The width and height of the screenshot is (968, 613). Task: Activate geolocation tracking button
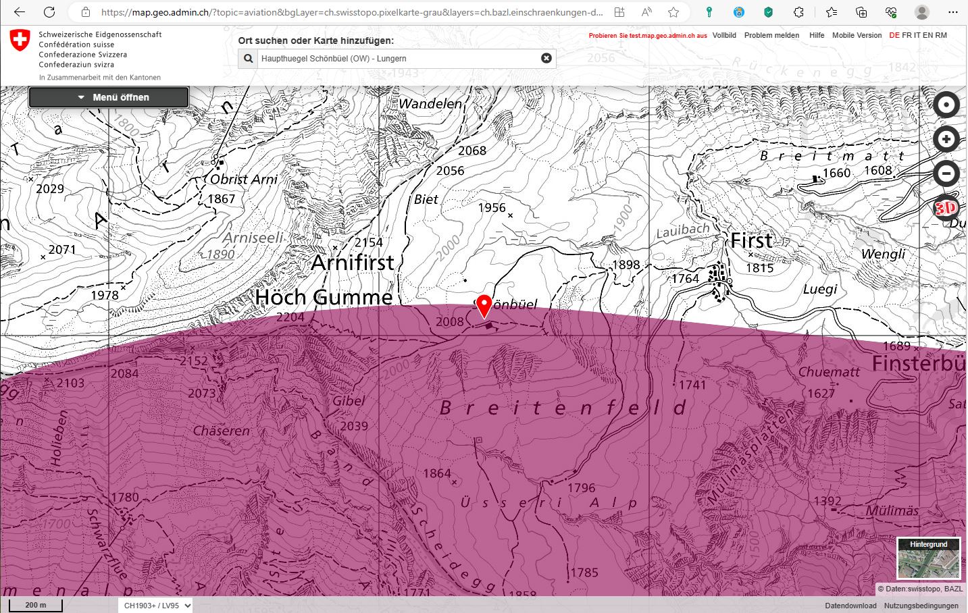946,105
